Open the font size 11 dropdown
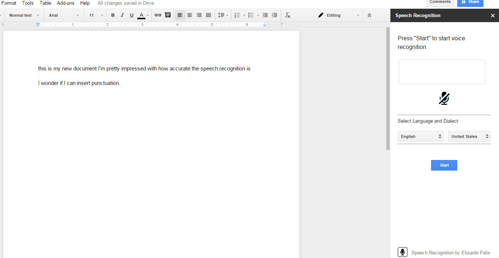Screen dimensions: 499x258 [x=96, y=15]
